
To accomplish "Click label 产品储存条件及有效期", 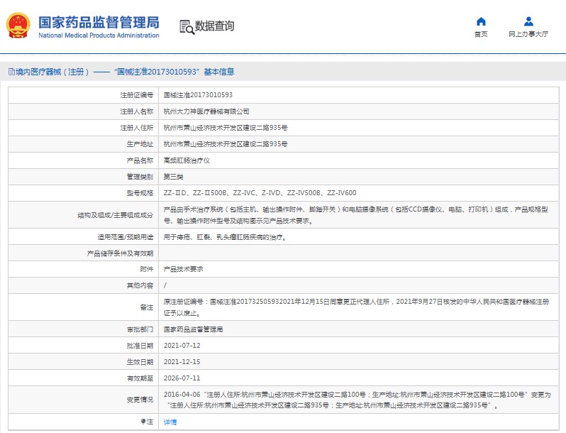I will click(x=120, y=253).
